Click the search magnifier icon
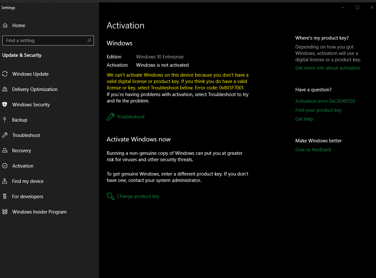376x278 pixels. click(x=89, y=40)
